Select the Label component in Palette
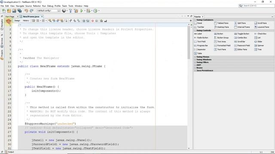Image resolution: width=275 pixels, height=154 pixels. click(198, 34)
